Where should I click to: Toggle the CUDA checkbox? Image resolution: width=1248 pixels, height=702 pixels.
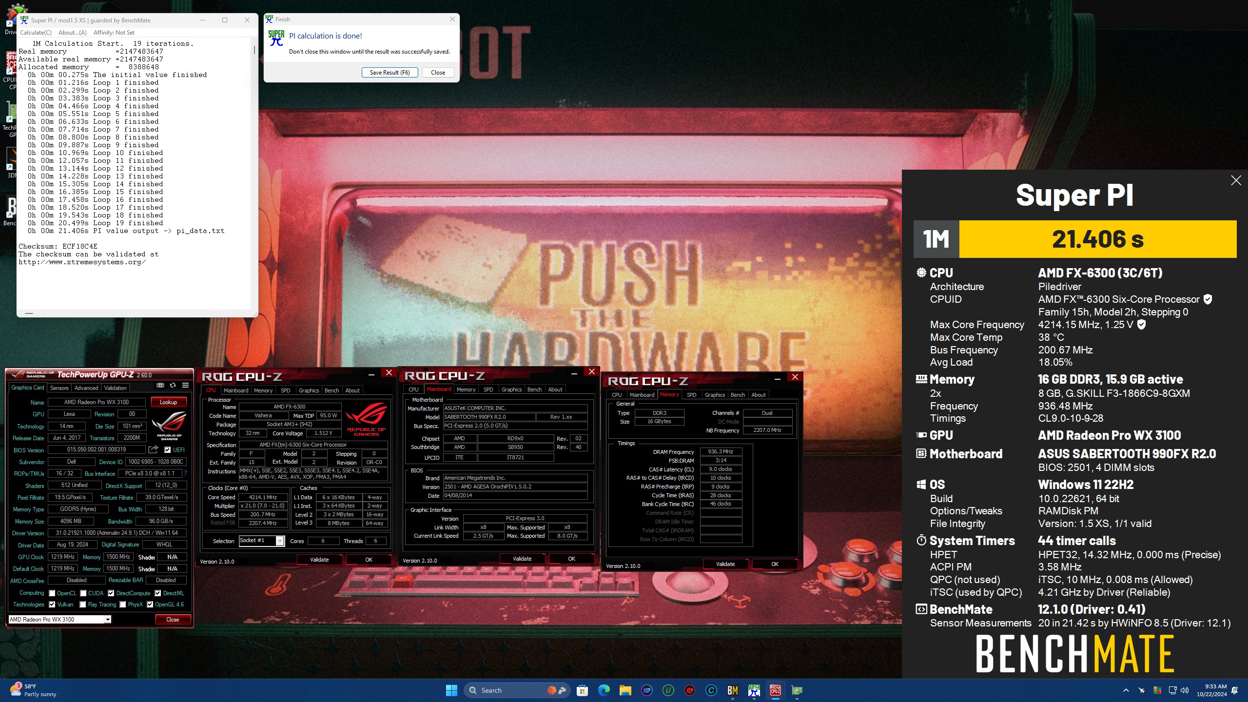click(83, 593)
